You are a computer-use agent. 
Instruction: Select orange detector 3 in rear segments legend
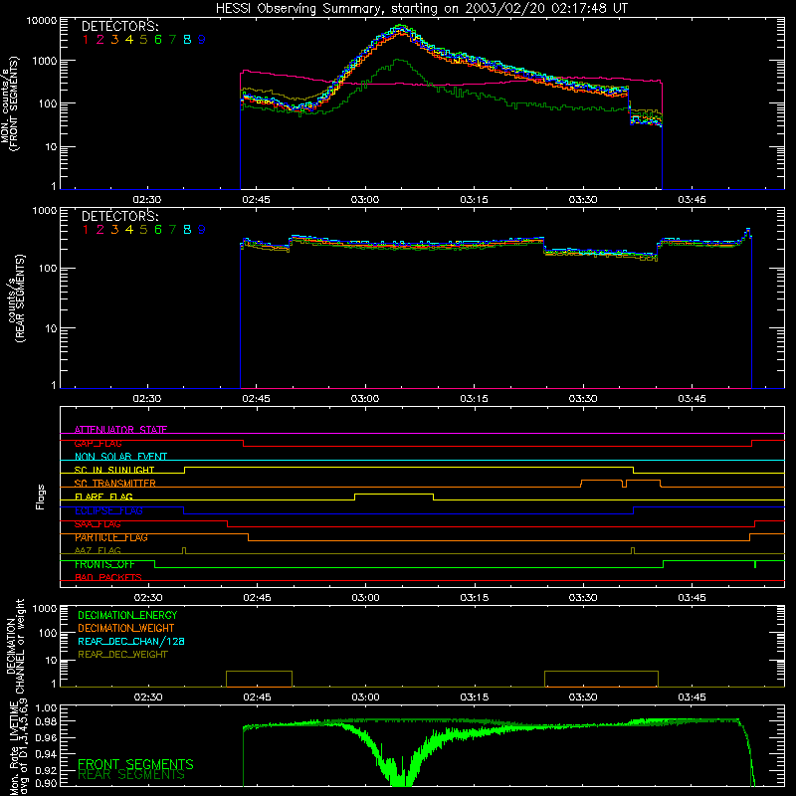(x=114, y=230)
